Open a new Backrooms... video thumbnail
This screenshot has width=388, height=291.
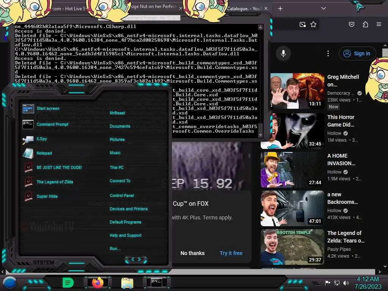click(x=292, y=208)
